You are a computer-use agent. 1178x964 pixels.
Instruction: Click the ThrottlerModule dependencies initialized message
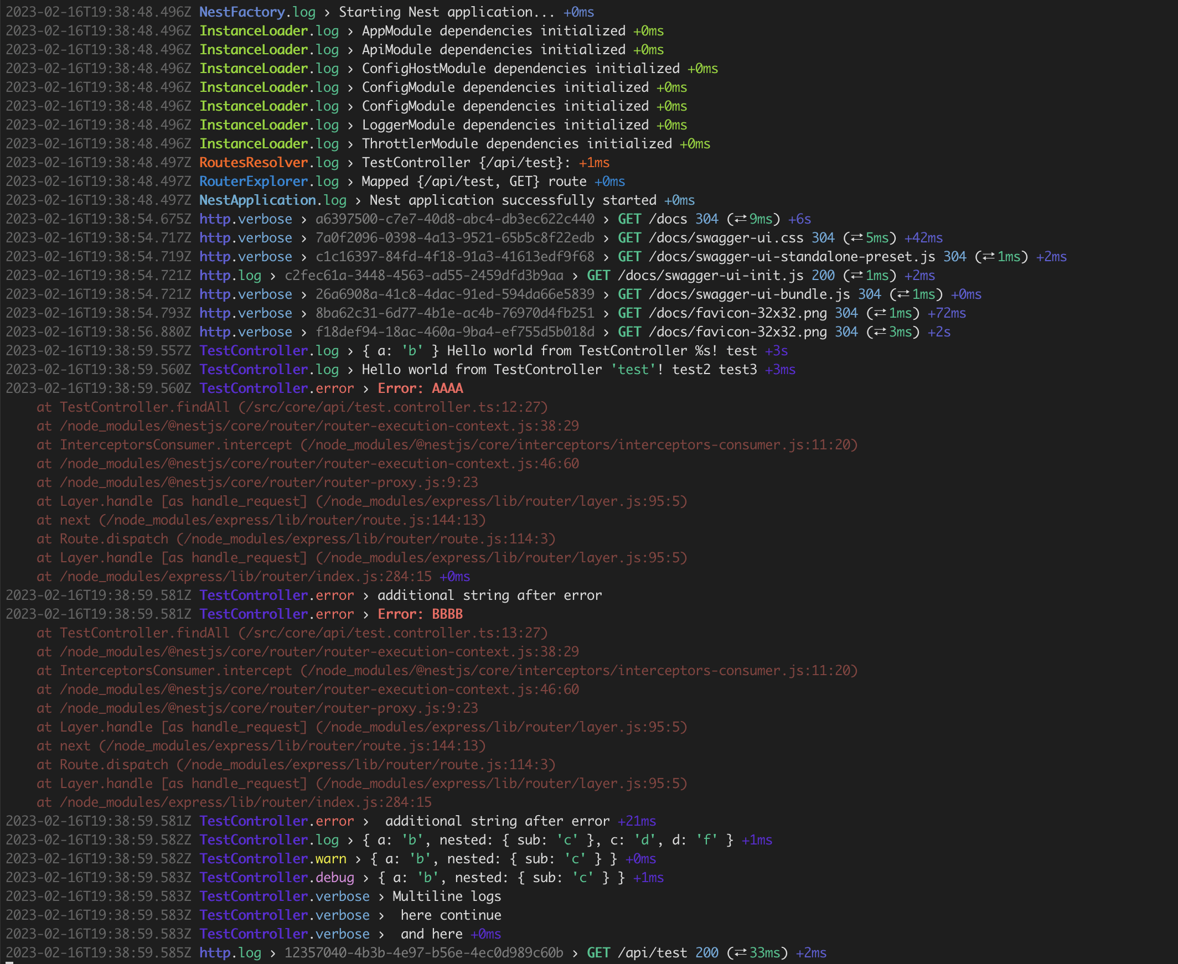[516, 144]
